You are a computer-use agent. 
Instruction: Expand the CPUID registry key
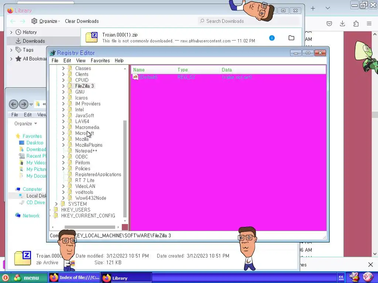(x=63, y=80)
